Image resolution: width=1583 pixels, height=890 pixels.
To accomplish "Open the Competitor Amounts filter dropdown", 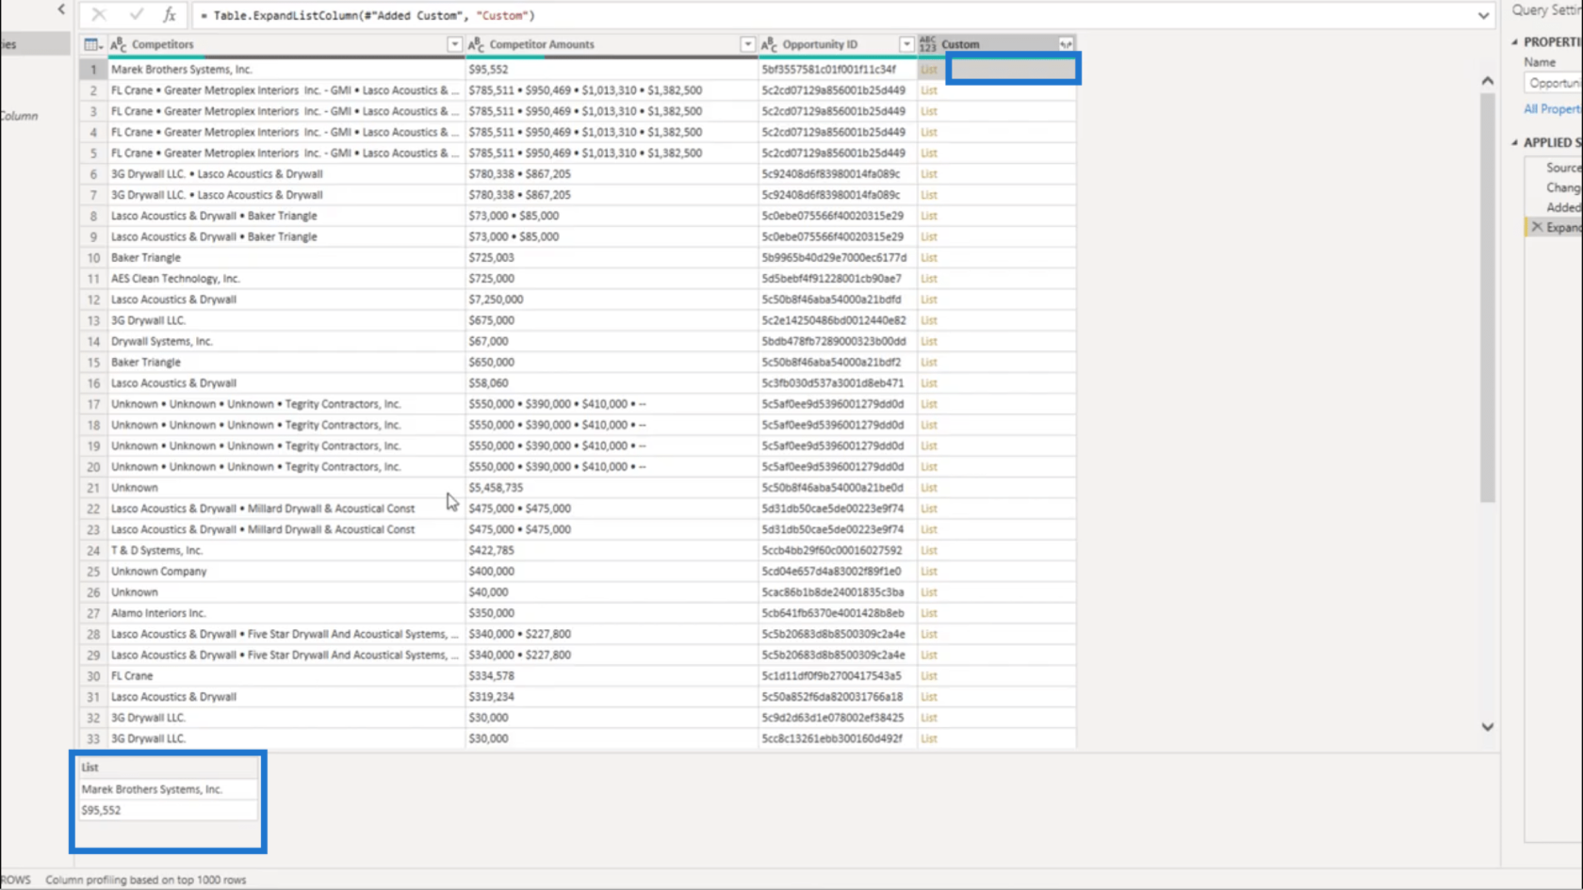I will tap(747, 44).
